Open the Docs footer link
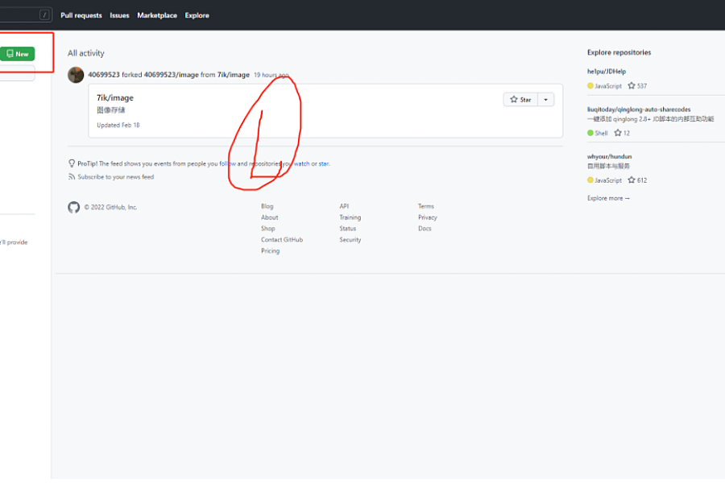 (x=425, y=229)
